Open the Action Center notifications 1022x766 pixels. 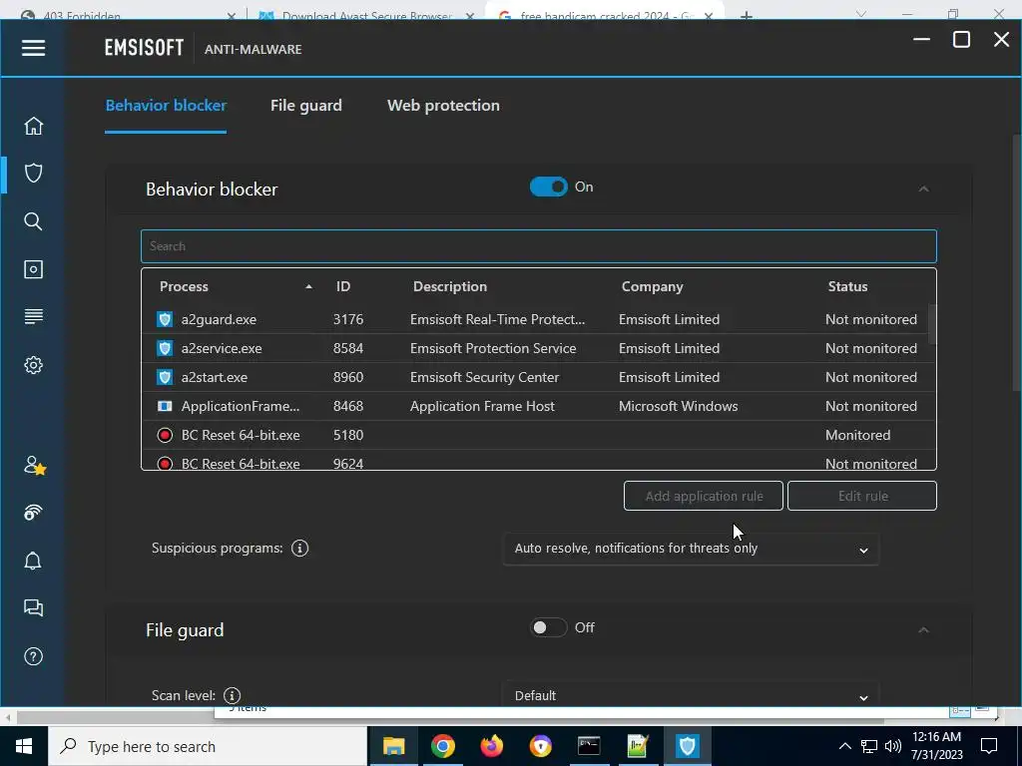pos(989,746)
